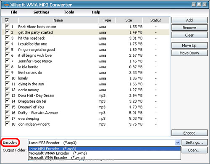Viewport: 210px width, 164px height.
Task: Click 'mp3' type of eversleeping row
Action: coord(102,119)
